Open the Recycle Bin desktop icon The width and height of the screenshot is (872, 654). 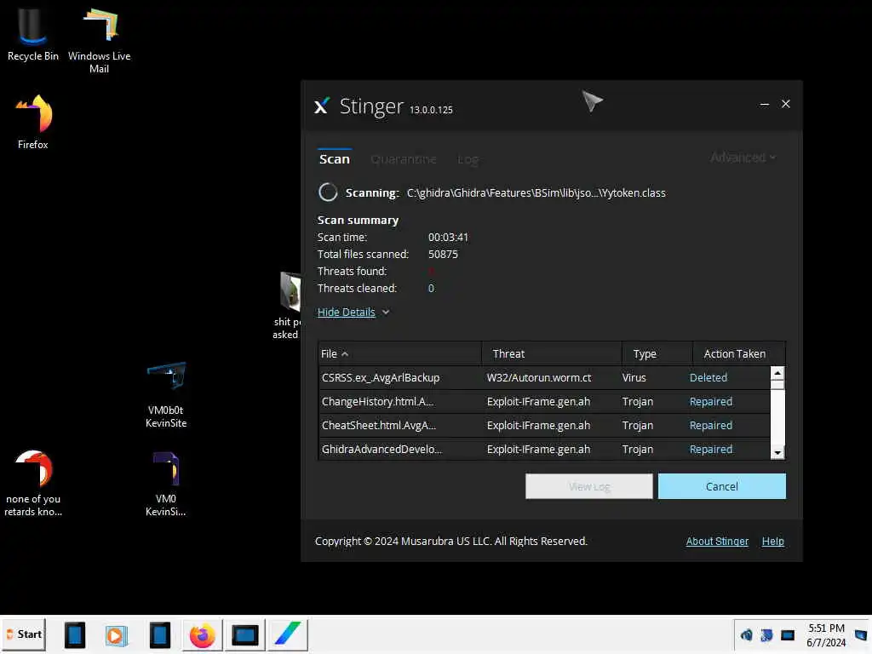click(x=33, y=33)
